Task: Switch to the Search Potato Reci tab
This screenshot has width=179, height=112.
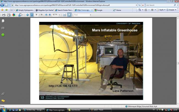Action: [x=64, y=10]
